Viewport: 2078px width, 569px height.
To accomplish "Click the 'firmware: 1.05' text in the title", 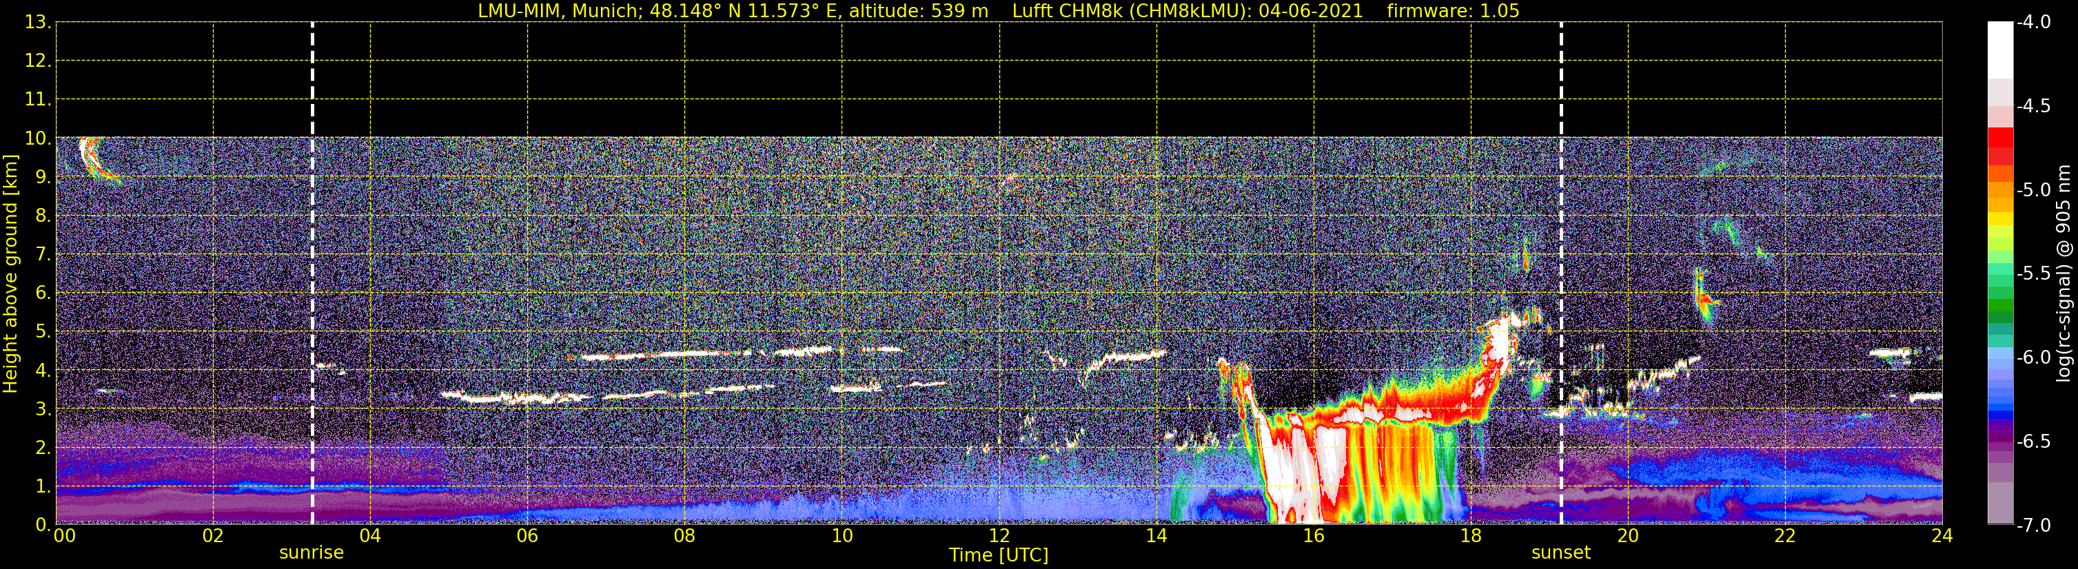I will point(1453,11).
